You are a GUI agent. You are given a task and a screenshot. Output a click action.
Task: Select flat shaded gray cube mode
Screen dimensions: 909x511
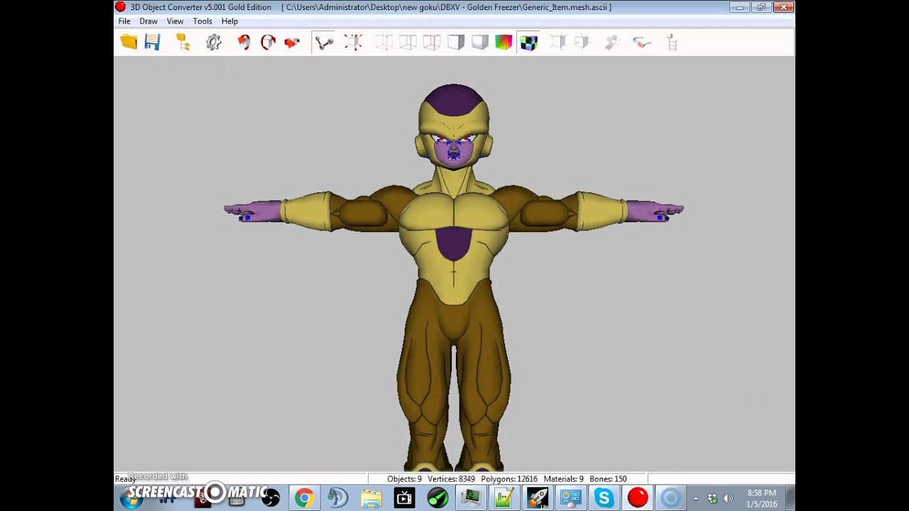[456, 43]
